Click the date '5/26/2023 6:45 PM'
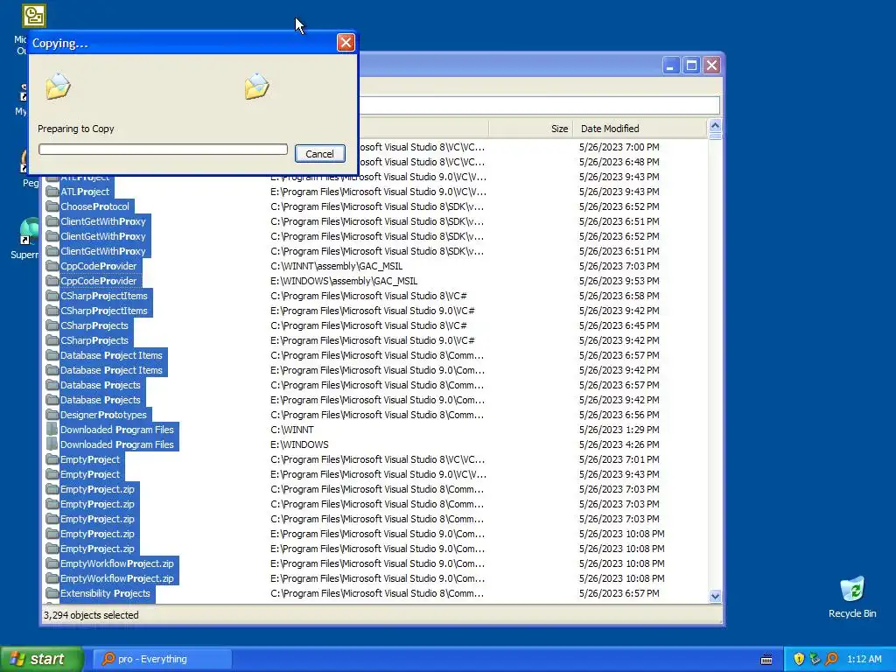 [619, 325]
